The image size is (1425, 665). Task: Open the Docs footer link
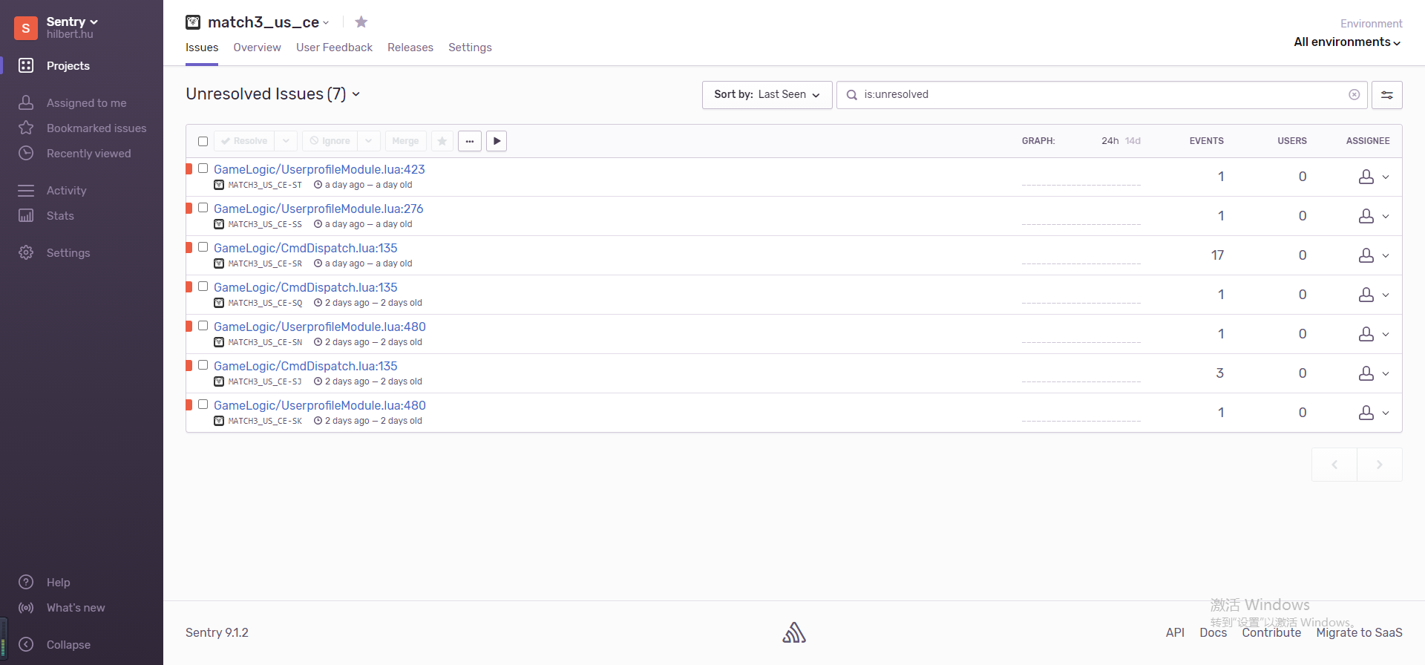[1213, 632]
